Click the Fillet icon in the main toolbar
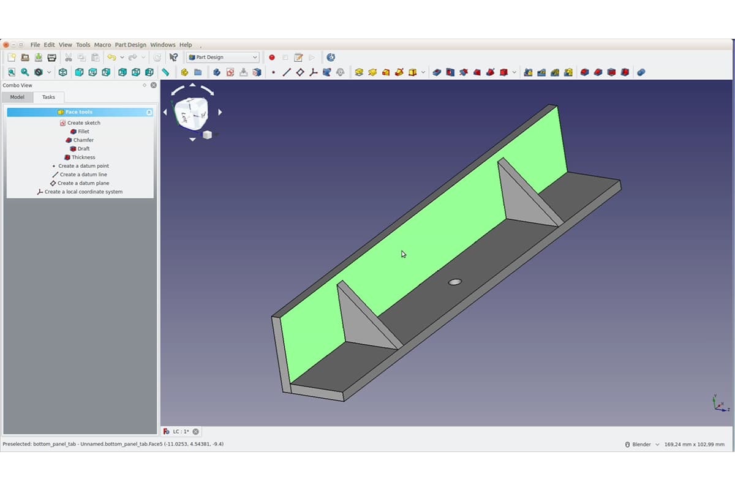Image resolution: width=735 pixels, height=490 pixels. pyautogui.click(x=584, y=72)
